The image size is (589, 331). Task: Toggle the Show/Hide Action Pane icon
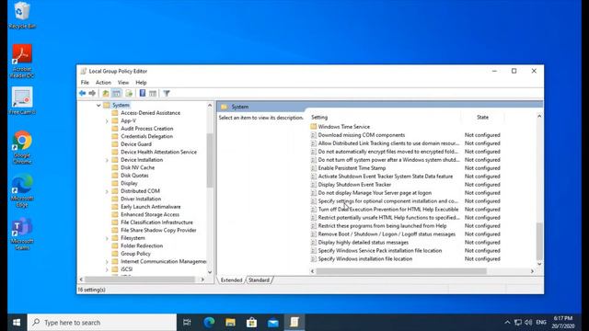click(153, 93)
